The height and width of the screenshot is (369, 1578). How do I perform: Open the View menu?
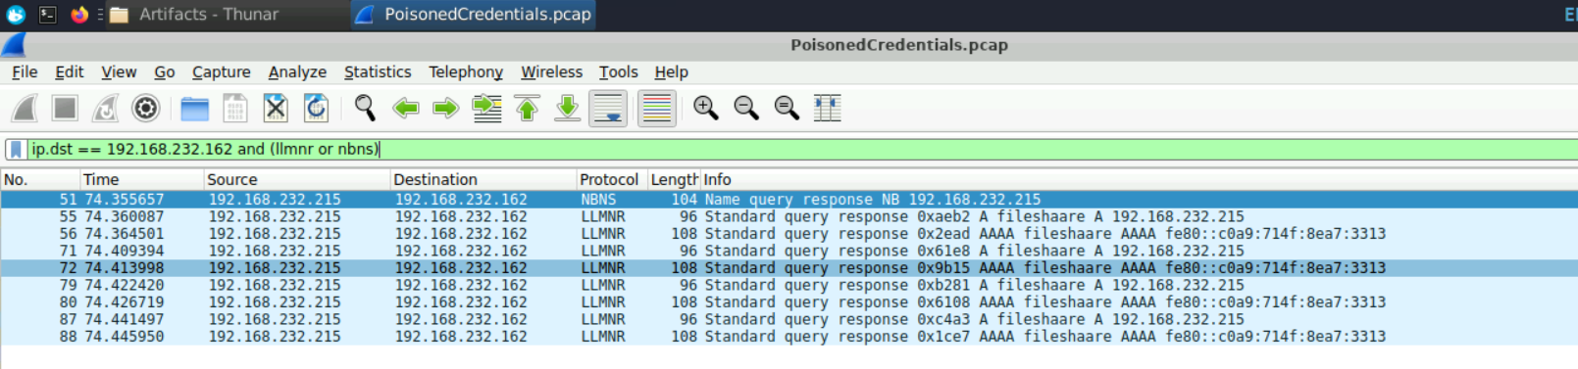click(x=119, y=71)
